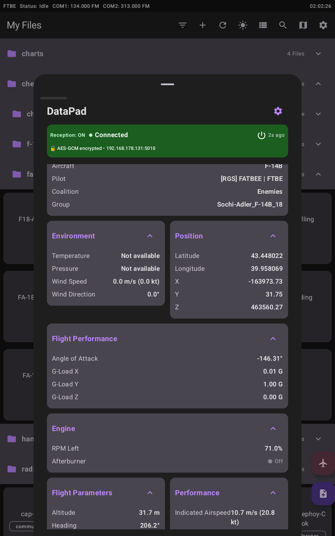The width and height of the screenshot is (335, 536).
Task: Click the My Files title
Action: [x=24, y=25]
